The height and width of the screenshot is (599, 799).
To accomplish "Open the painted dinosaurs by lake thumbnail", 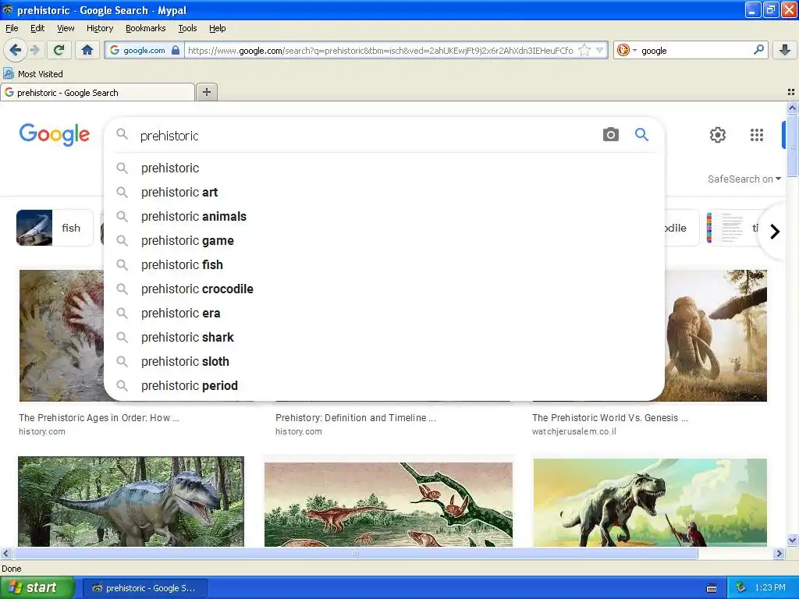I will point(389,505).
